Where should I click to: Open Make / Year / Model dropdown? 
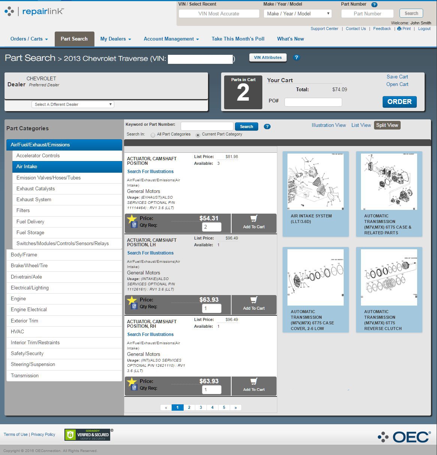point(298,14)
